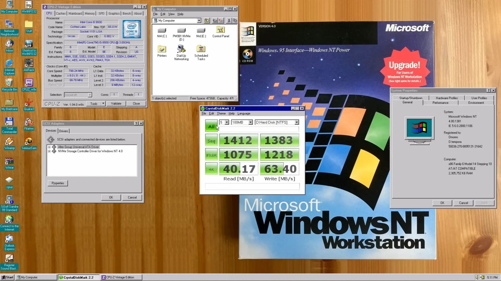Run the 512K benchmark test in CrystalDiskMark
501x281 pixels.
211,154
